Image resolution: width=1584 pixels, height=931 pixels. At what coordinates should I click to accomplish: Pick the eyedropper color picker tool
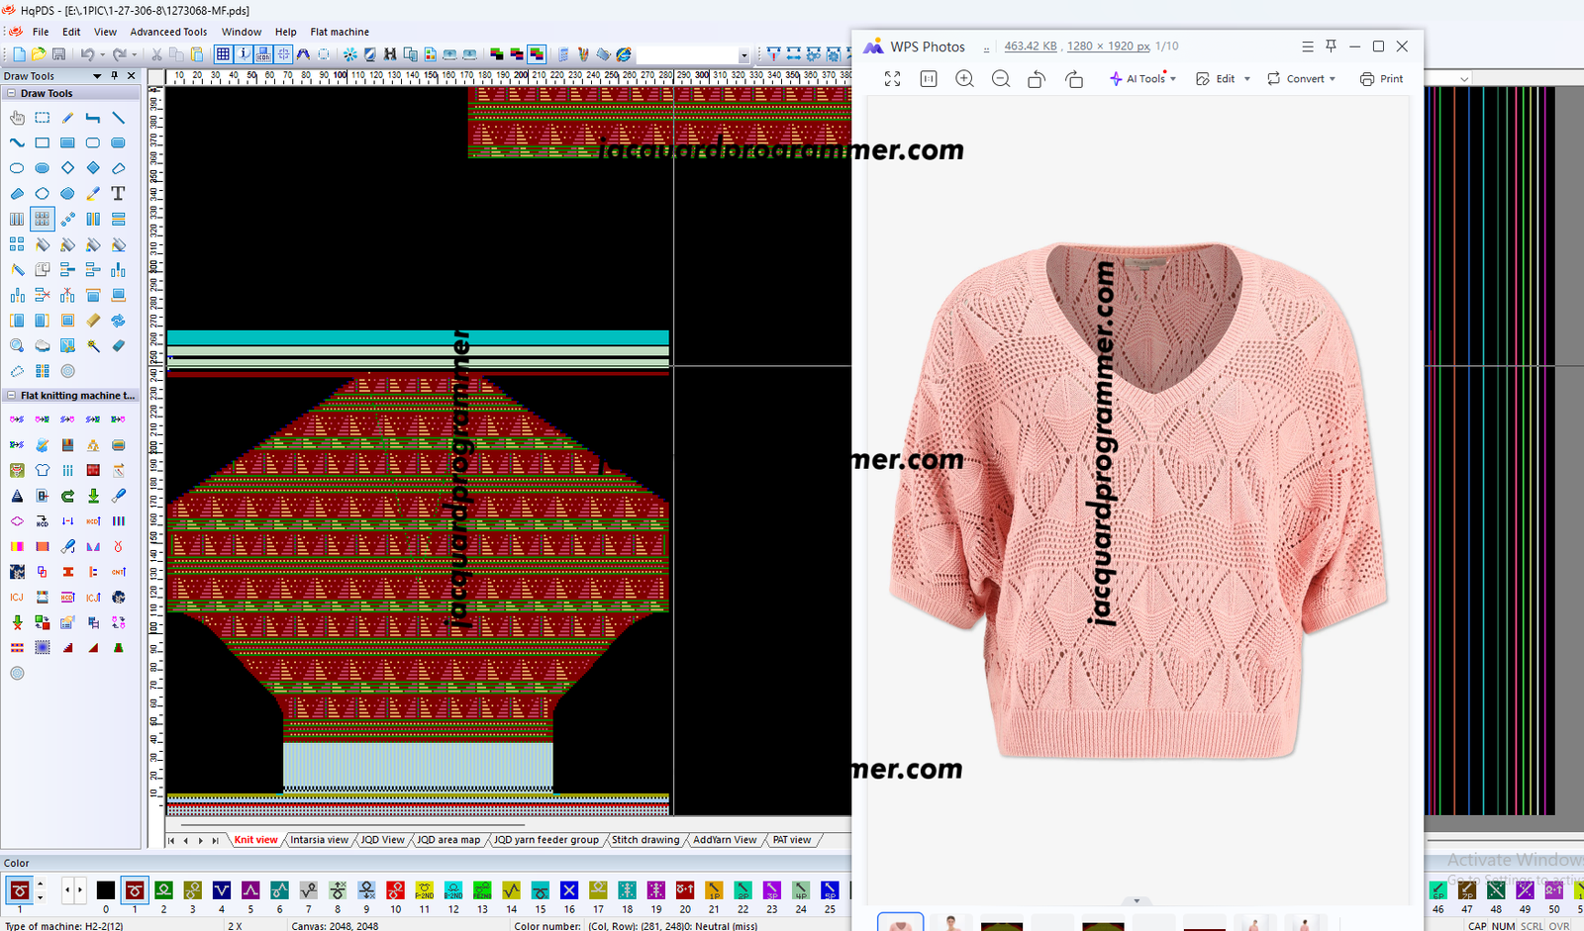click(x=93, y=194)
